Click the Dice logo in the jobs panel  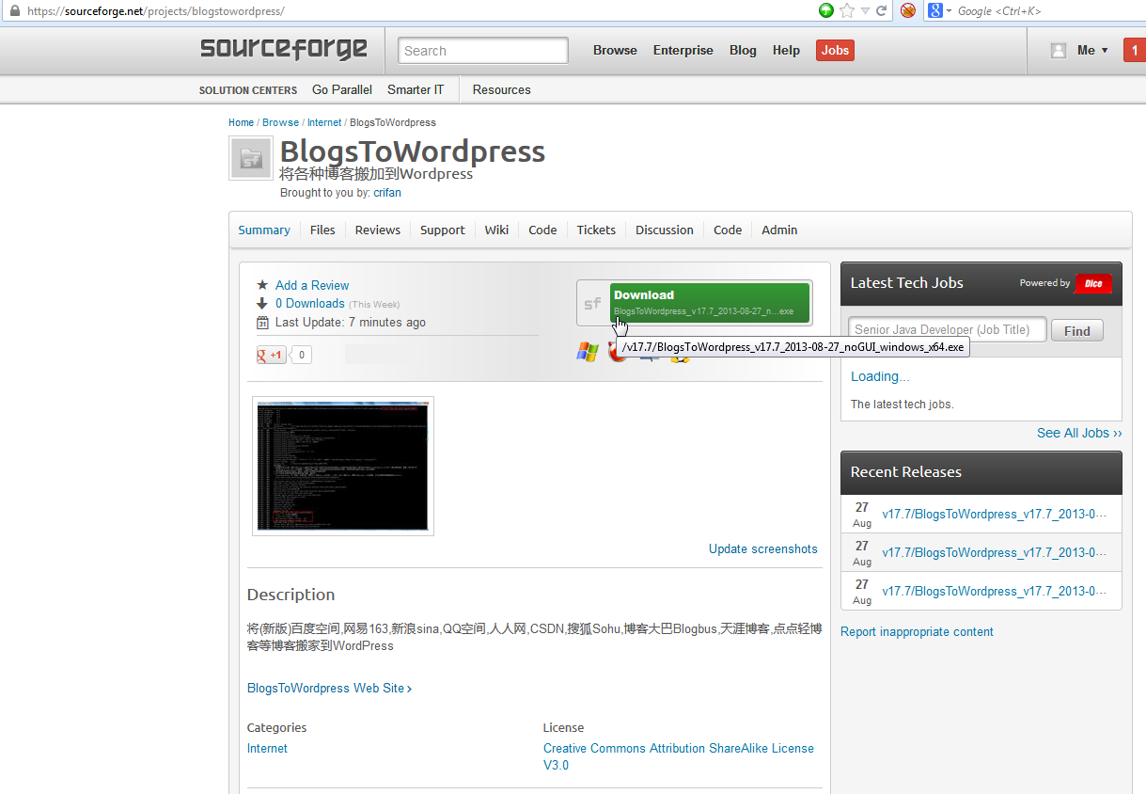(x=1093, y=283)
